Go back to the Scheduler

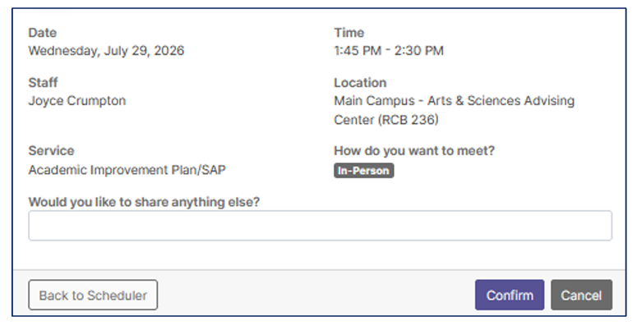pos(93,295)
